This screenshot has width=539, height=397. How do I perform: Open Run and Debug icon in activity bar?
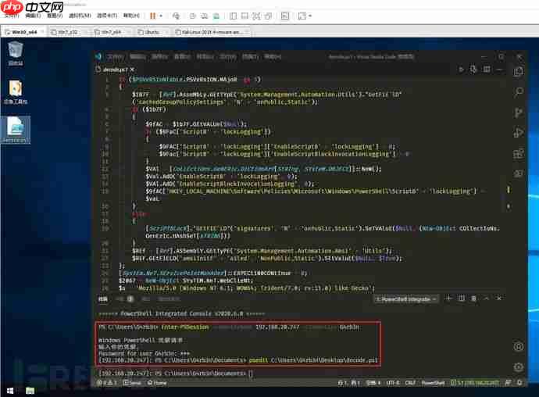tap(519, 133)
